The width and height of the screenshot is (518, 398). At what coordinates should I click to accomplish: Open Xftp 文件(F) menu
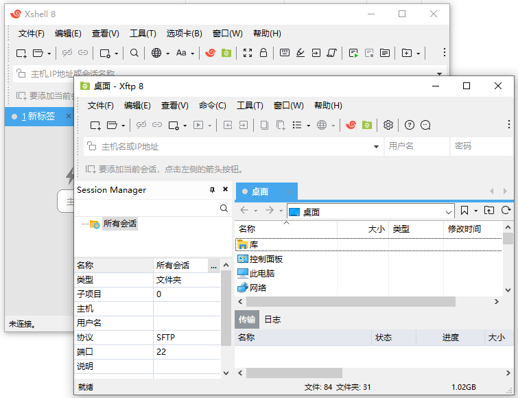point(100,106)
